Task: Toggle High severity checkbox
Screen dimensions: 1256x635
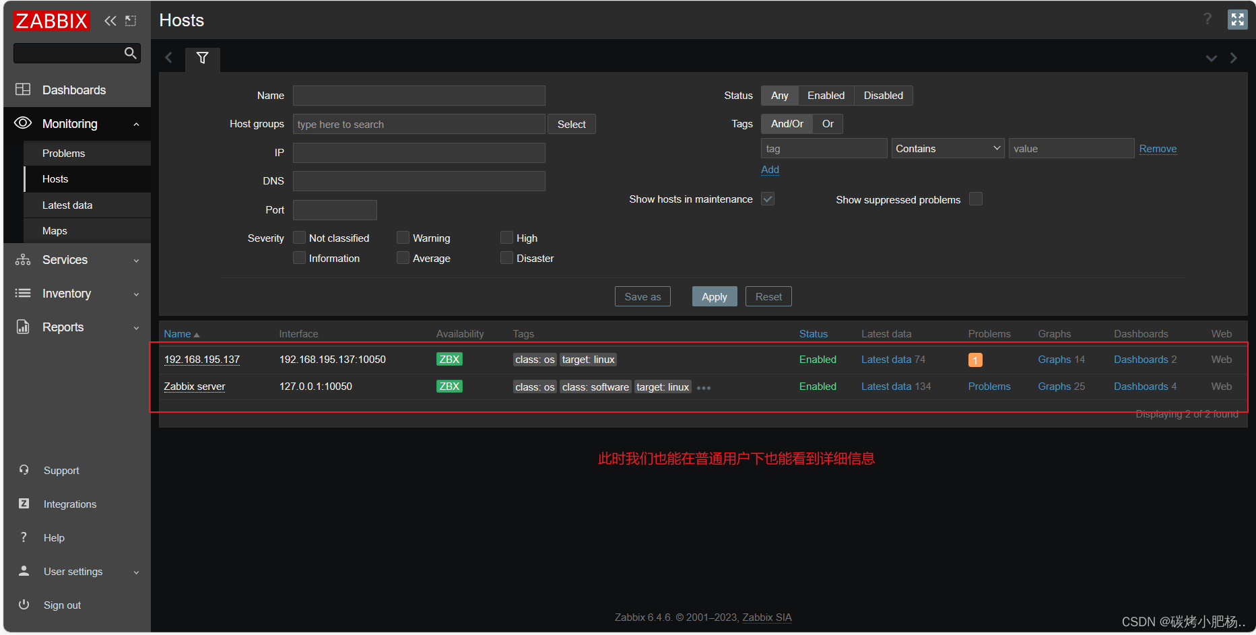Action: 507,238
